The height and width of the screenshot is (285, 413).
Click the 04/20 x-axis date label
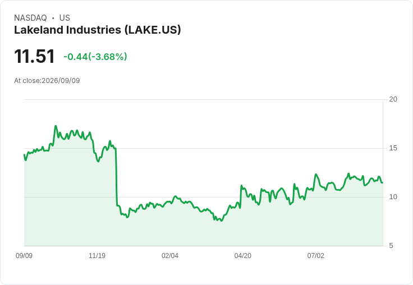pos(242,256)
